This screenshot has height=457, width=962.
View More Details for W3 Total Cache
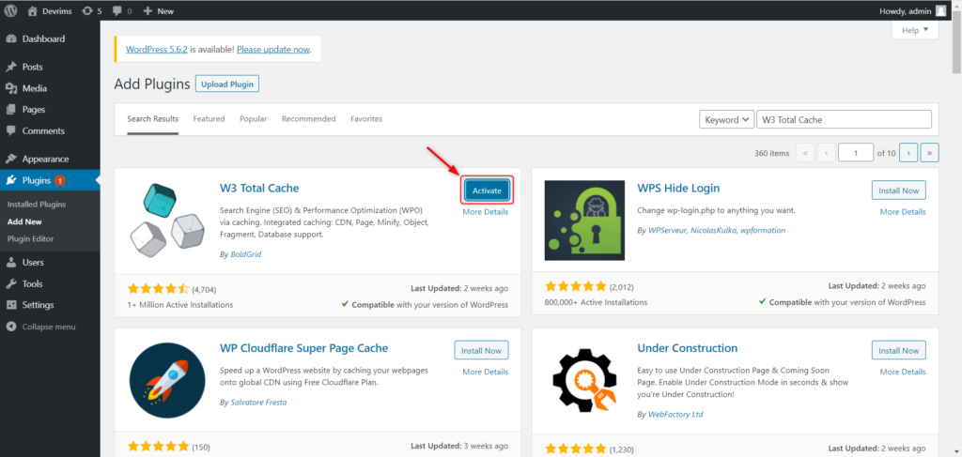(486, 212)
